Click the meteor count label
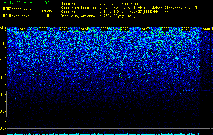 pos(48,10)
